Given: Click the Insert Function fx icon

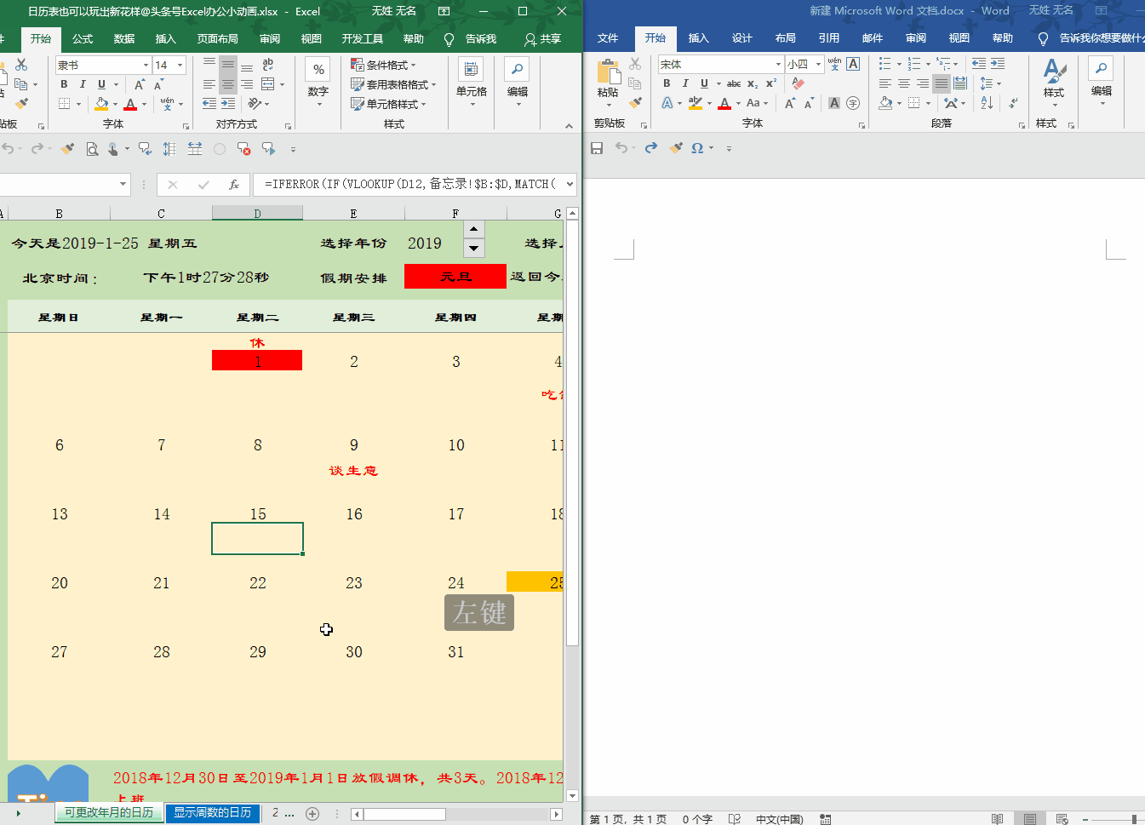Looking at the screenshot, I should click(233, 184).
